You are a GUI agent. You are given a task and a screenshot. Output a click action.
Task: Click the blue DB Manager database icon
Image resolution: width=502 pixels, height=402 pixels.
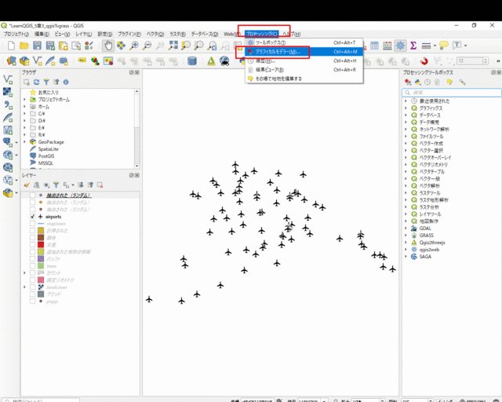192,60
